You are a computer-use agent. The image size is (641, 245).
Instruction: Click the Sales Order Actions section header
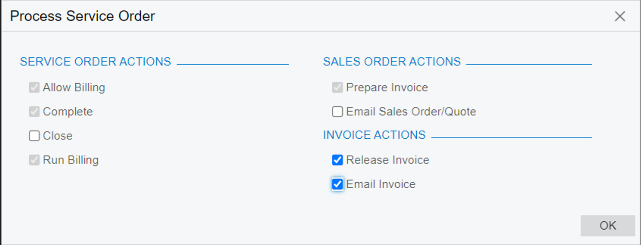pos(392,61)
